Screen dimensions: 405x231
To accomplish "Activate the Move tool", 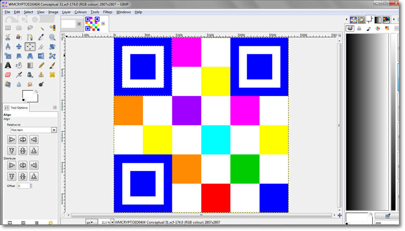I will point(19,47).
